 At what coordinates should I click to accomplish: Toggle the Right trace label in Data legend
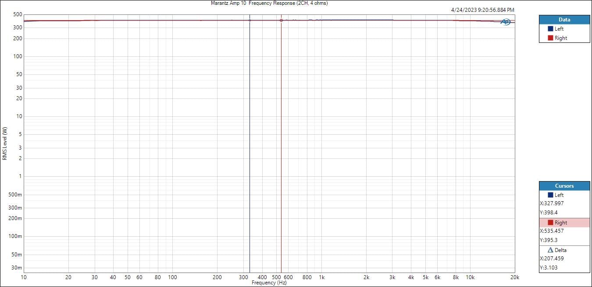pos(561,38)
